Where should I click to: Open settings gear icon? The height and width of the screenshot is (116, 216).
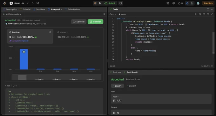[x=173, y=3]
